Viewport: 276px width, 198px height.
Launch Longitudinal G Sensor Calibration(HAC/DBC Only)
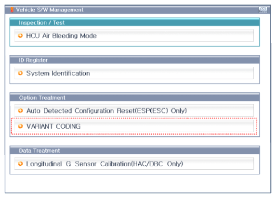tap(134, 164)
